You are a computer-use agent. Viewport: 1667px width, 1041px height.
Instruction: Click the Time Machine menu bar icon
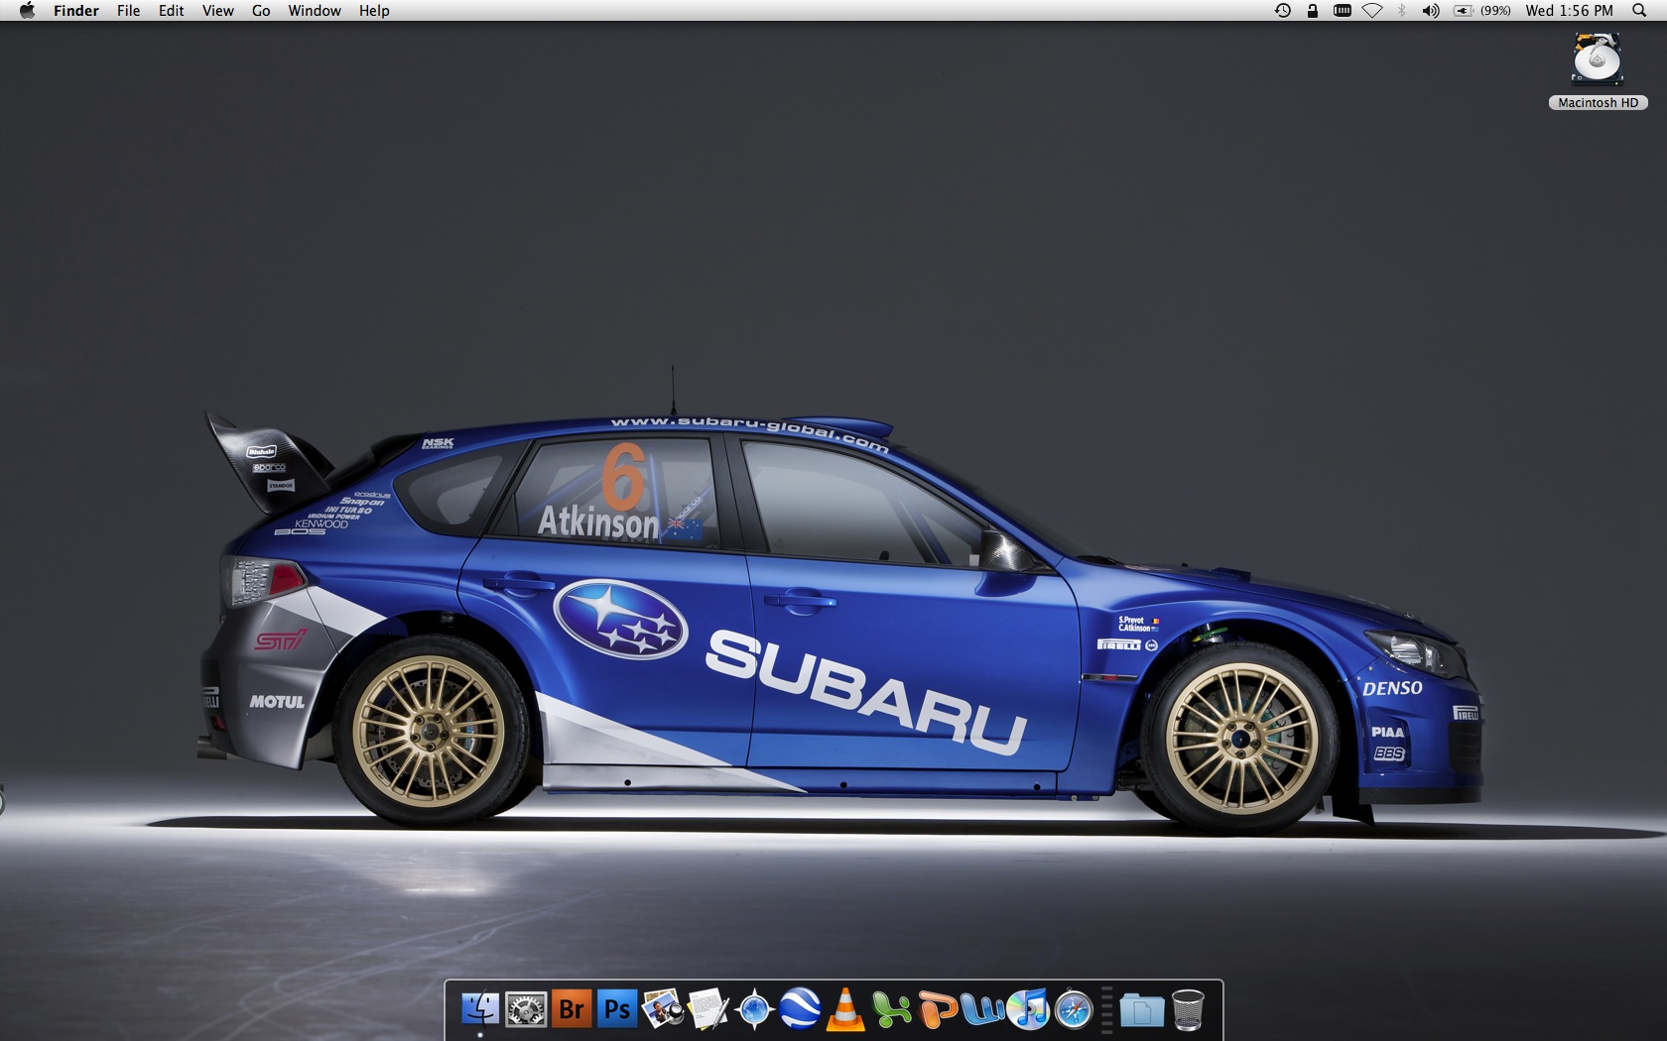[1283, 11]
